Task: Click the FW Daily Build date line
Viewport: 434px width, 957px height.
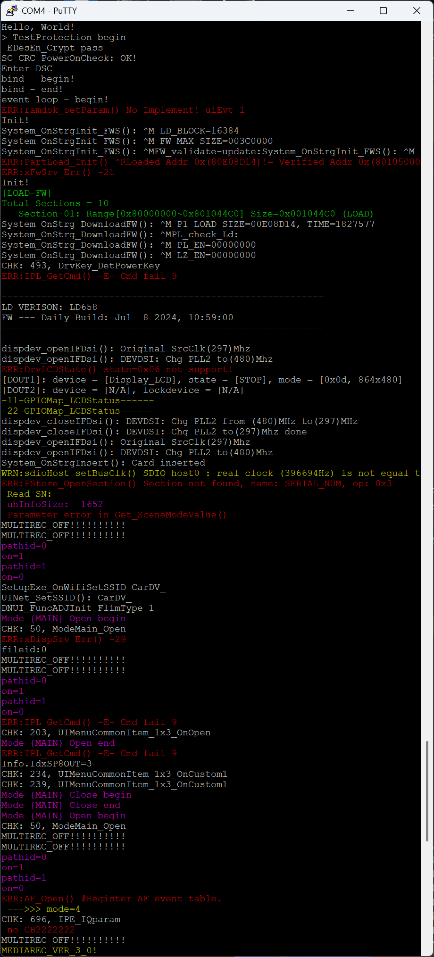Action: (x=117, y=317)
